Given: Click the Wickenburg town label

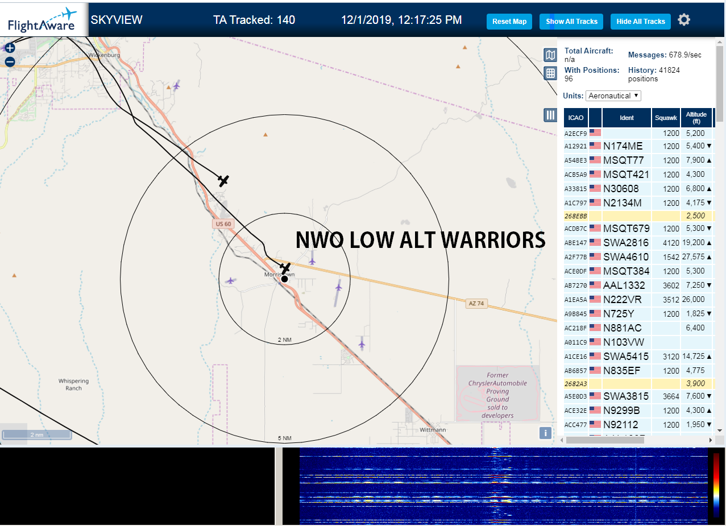Looking at the screenshot, I should 104,55.
